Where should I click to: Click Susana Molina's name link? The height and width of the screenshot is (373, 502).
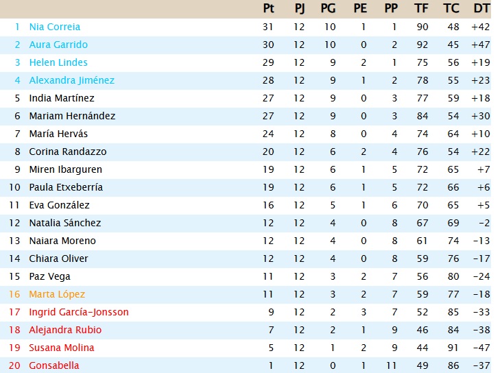62,348
